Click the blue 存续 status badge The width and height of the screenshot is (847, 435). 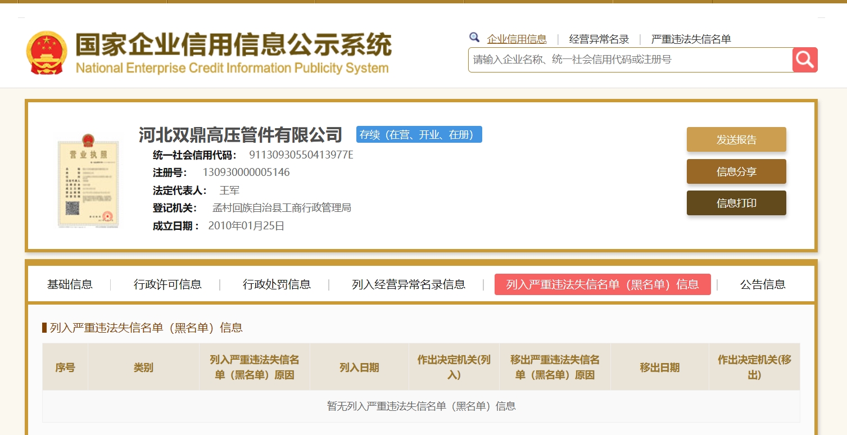coord(419,135)
